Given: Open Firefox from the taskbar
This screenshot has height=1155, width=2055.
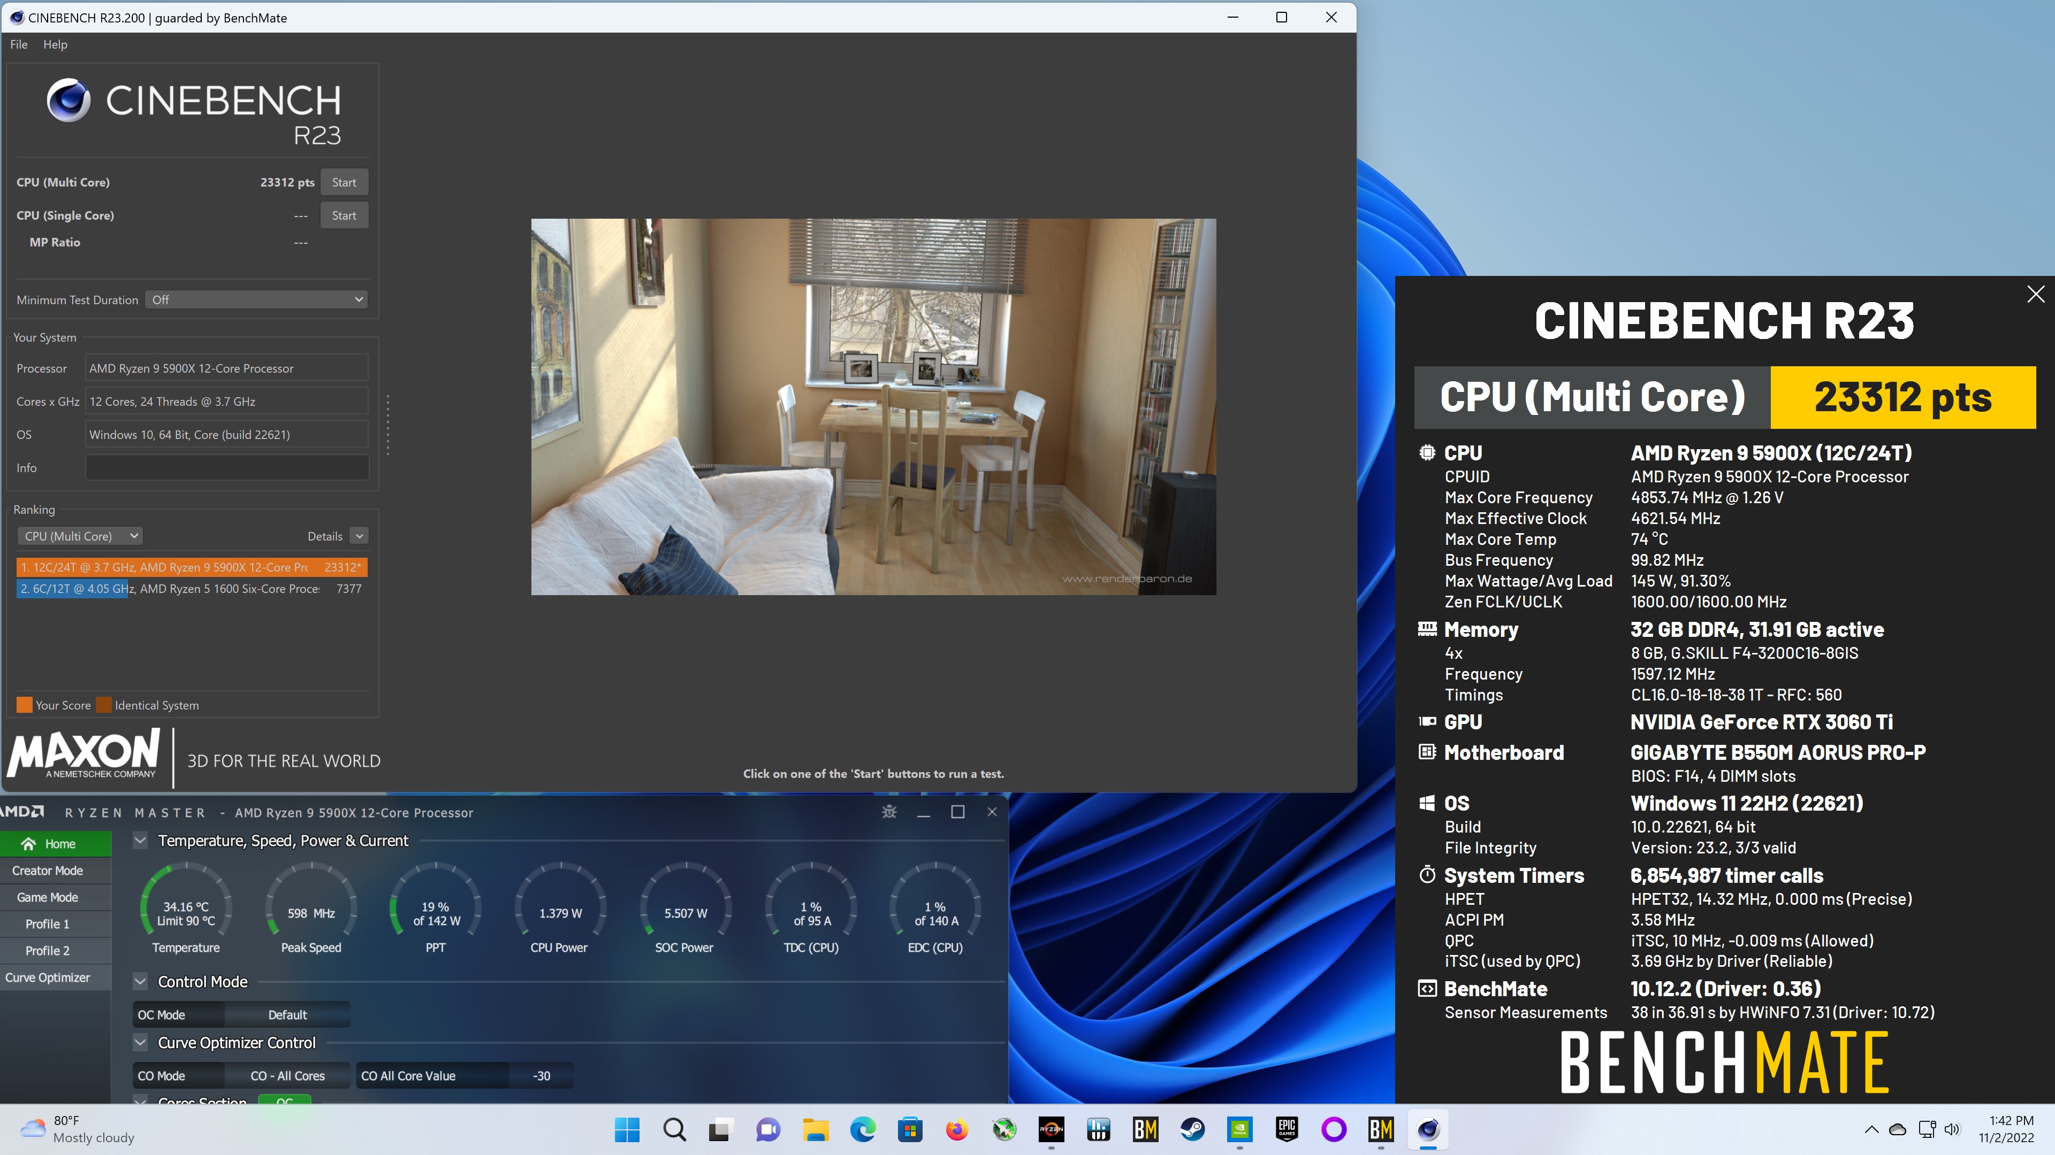Looking at the screenshot, I should 956,1129.
